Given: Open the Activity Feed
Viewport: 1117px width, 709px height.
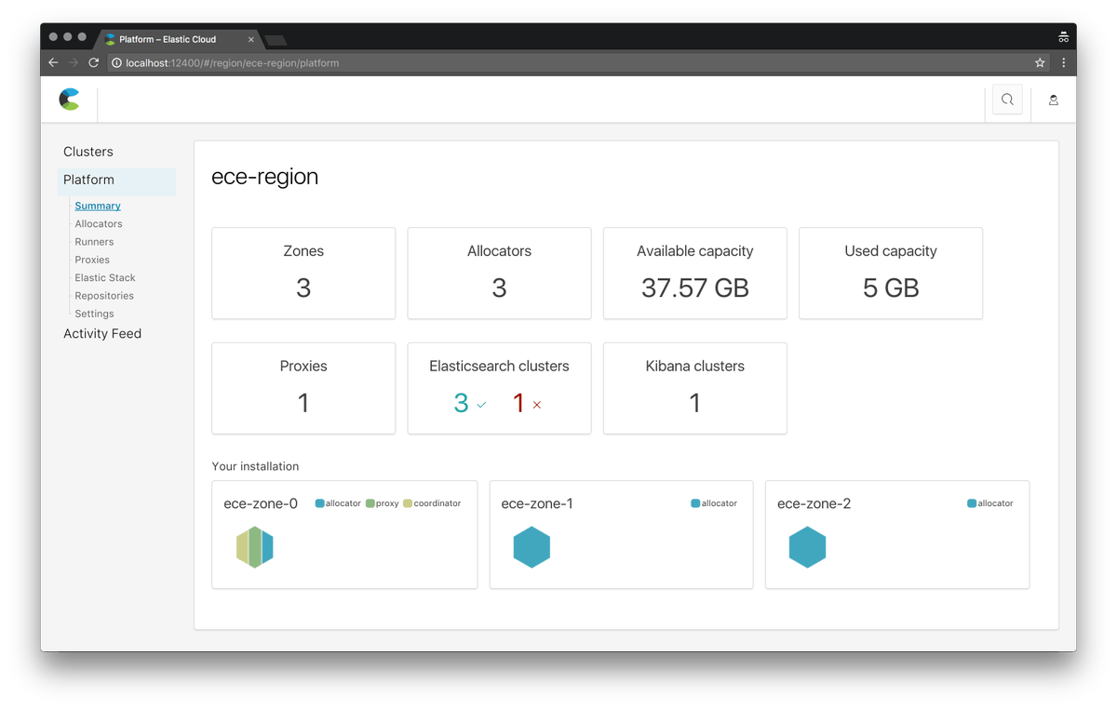Looking at the screenshot, I should [102, 333].
